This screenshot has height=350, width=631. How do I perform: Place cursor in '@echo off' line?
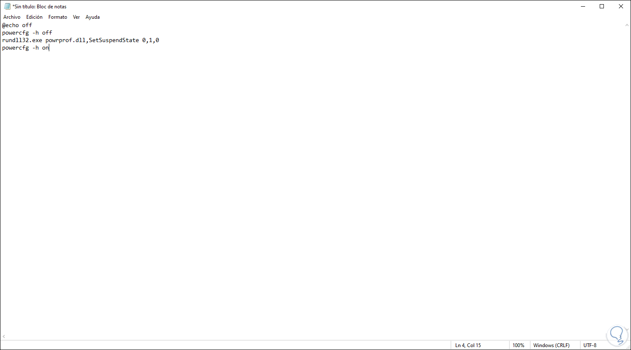[17, 25]
